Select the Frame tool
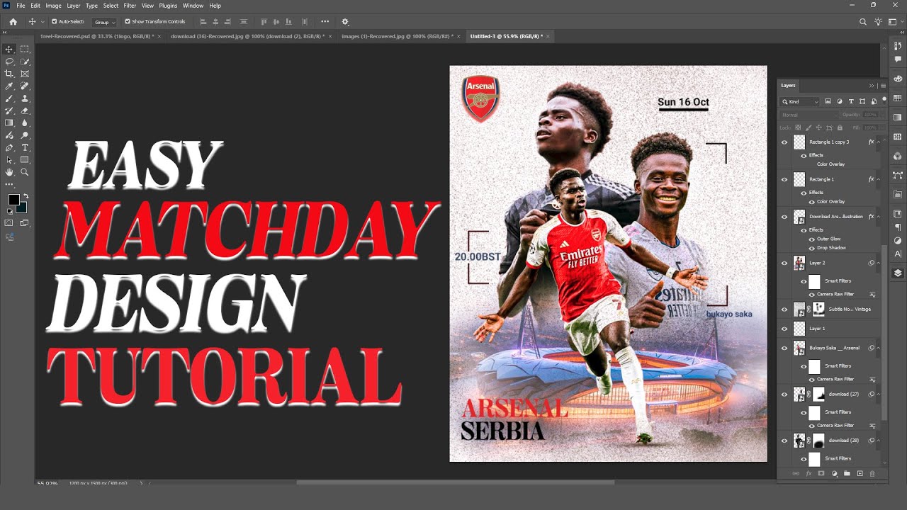This screenshot has height=510, width=907. point(25,74)
